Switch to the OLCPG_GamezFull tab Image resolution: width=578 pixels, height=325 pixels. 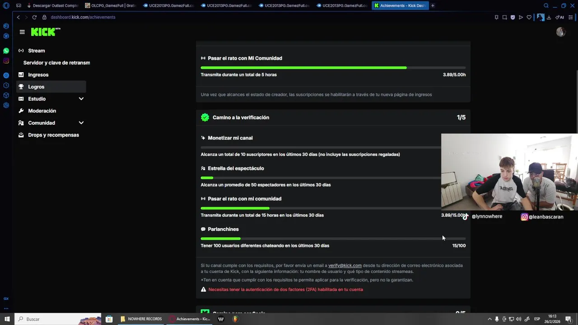(111, 5)
